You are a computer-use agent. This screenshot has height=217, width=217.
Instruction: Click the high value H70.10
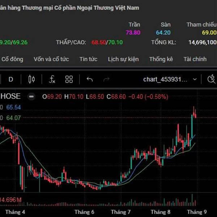tap(74, 97)
